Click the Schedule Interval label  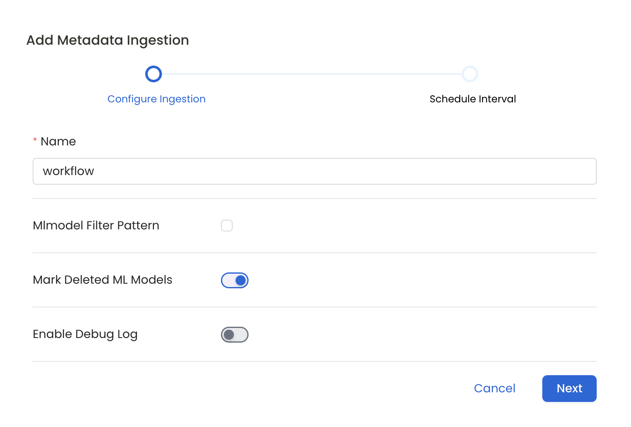(x=472, y=99)
